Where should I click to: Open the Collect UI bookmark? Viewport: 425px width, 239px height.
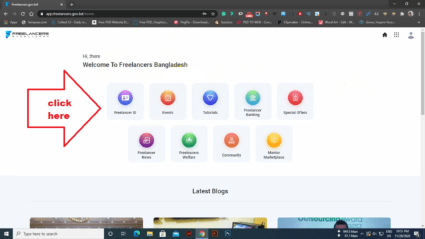(x=69, y=22)
